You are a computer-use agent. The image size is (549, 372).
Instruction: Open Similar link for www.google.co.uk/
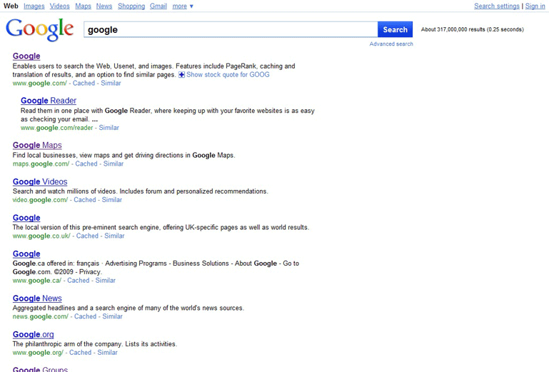[114, 236]
